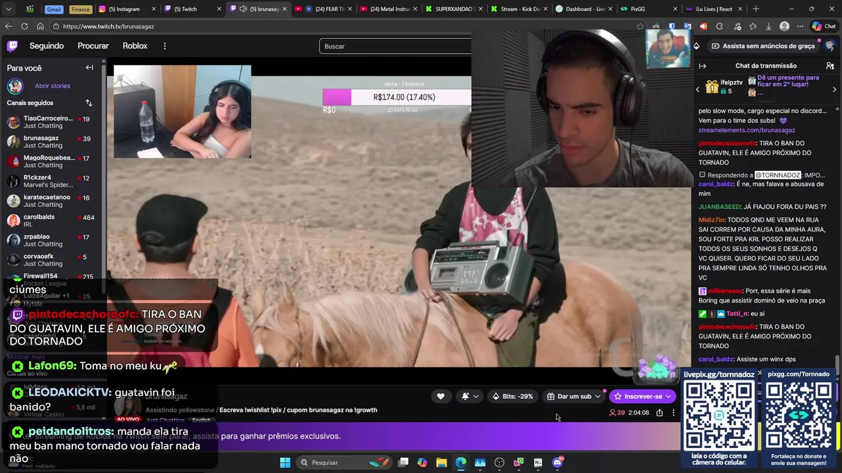Open browser home page button
The height and width of the screenshot is (473, 842).
(40, 26)
